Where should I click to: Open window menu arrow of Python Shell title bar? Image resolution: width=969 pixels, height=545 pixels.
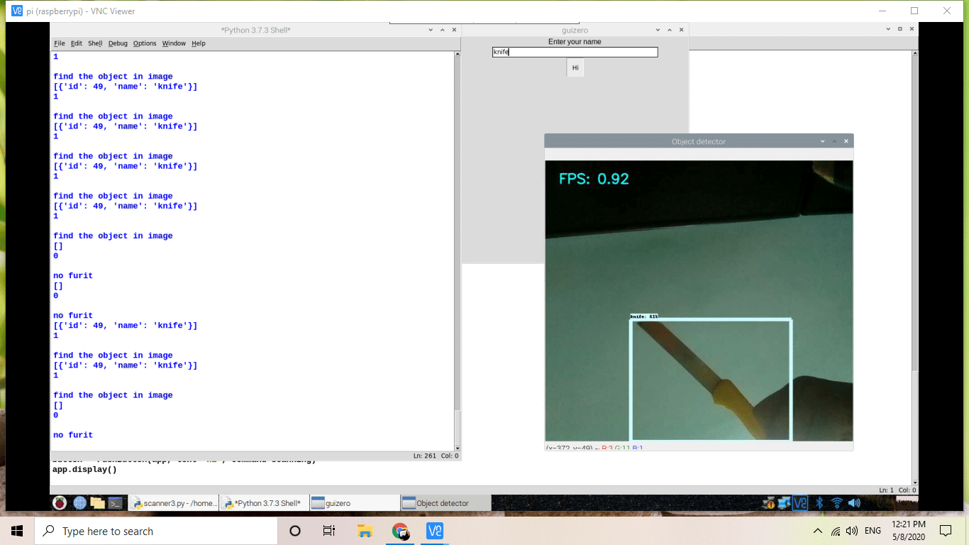pos(431,31)
